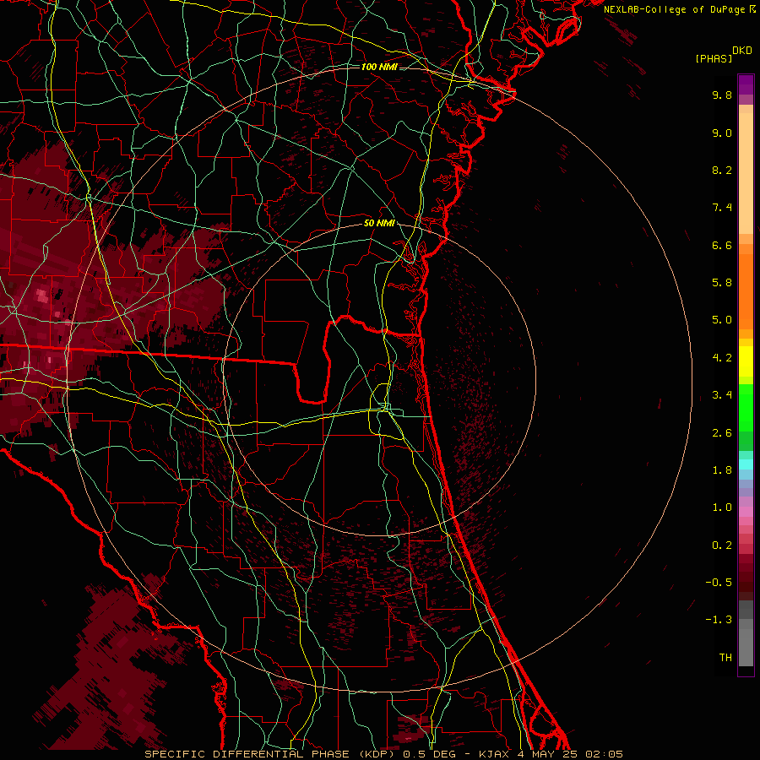Select the 3.4 scale value
This screenshot has width=760, height=760.
722,395
